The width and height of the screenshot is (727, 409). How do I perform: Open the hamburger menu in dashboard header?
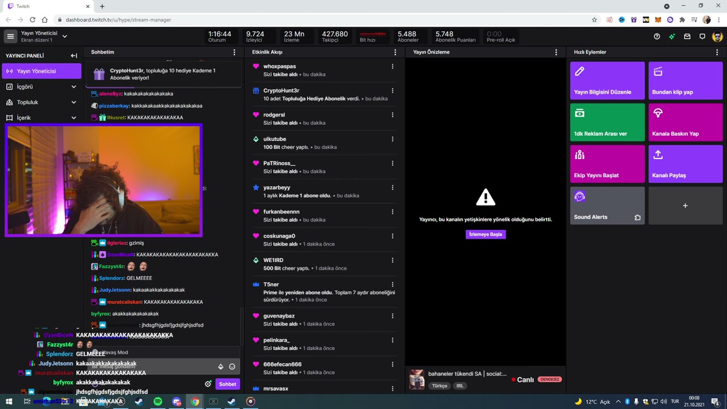(10, 36)
